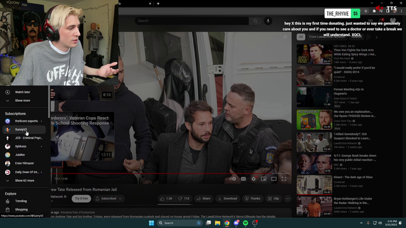
Task: Click the YouTube search field
Action: 192,21
